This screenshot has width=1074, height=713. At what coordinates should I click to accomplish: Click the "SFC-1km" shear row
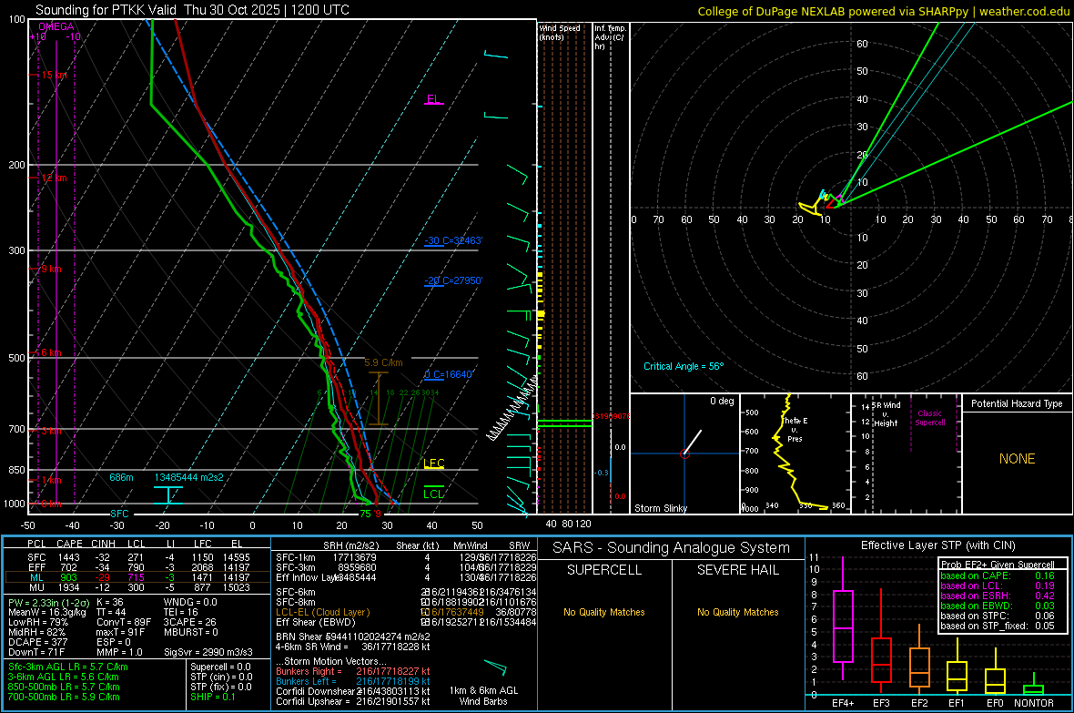pos(406,557)
